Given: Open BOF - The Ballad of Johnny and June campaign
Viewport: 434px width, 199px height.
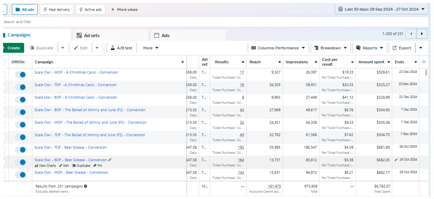Looking at the screenshot, I should [90, 110].
